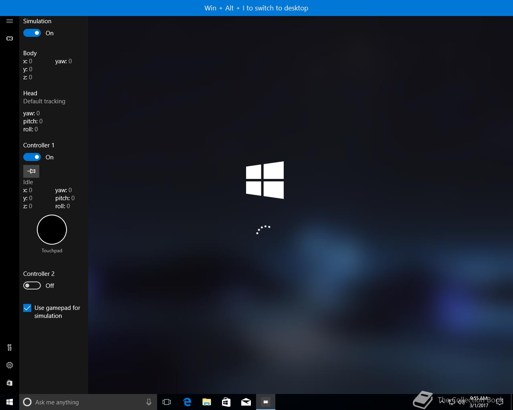The width and height of the screenshot is (513, 410).
Task: Click the circular Touchpad control
Action: point(52,230)
